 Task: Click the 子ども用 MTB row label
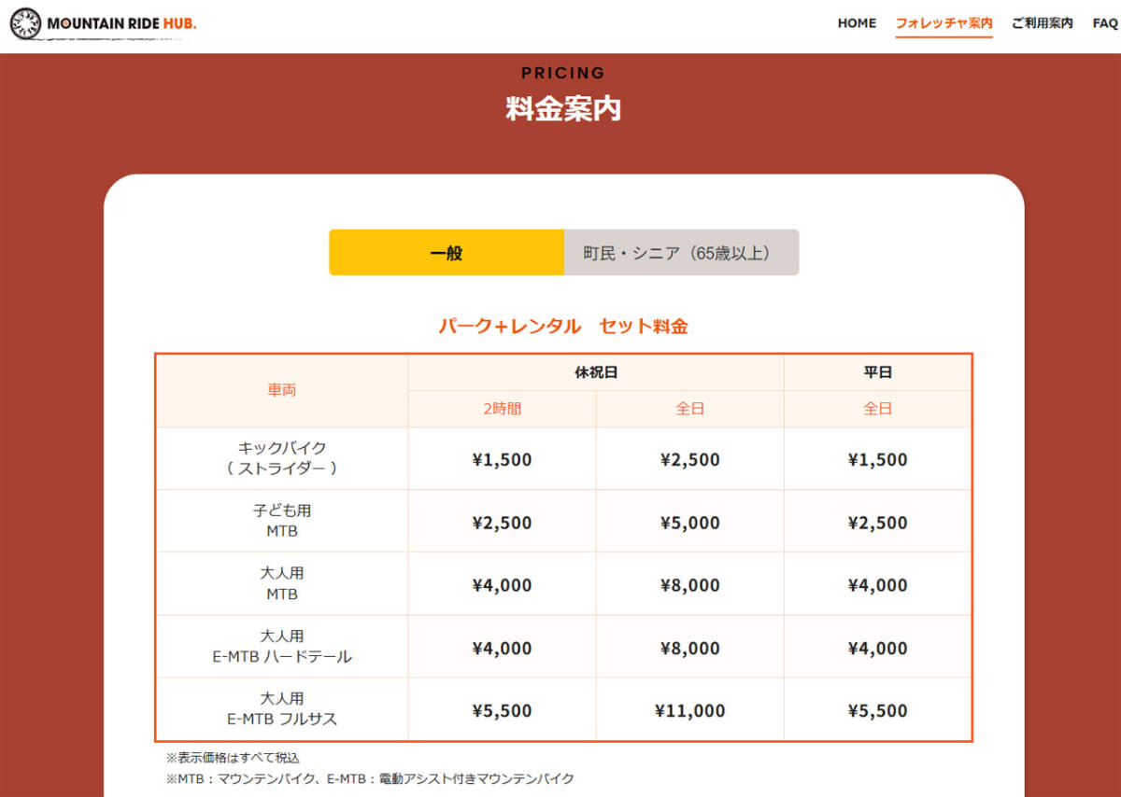coord(282,521)
